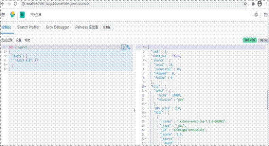The width and height of the screenshot is (269, 146).
Task: Click the "skipped" : 0 line
Action: click(x=164, y=73)
